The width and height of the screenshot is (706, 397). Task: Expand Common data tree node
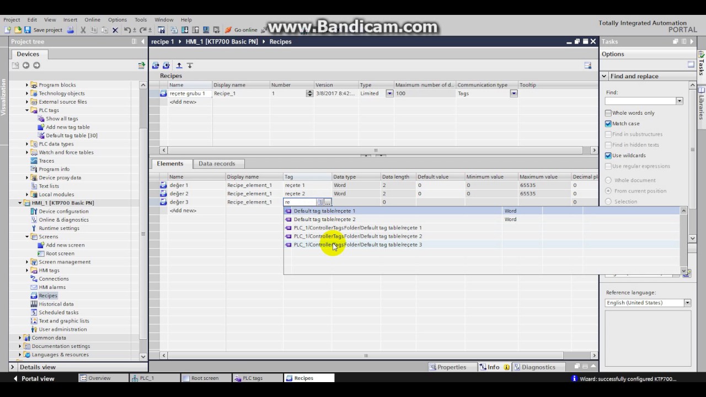(20, 338)
